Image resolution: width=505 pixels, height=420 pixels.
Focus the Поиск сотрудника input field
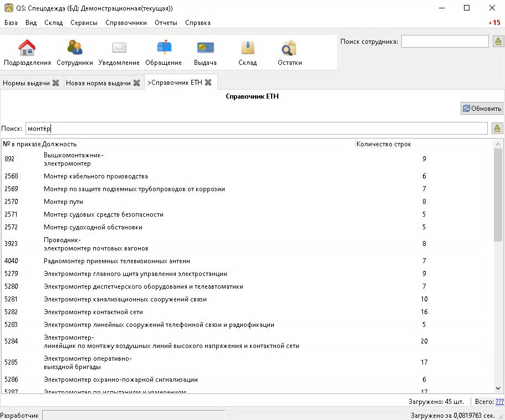pos(445,42)
